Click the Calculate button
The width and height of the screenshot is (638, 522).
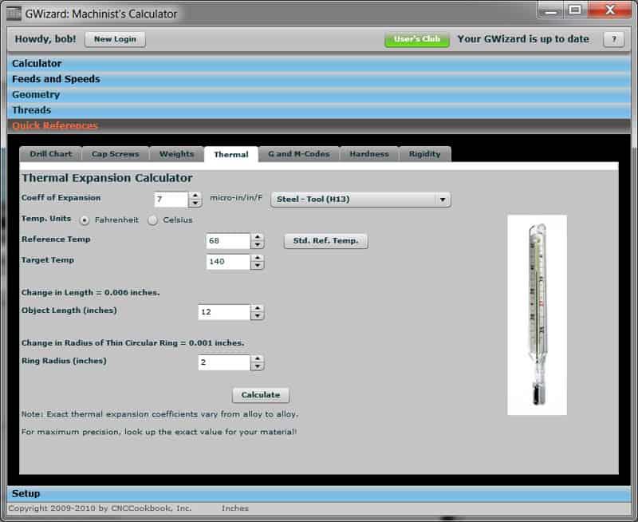[x=260, y=394]
